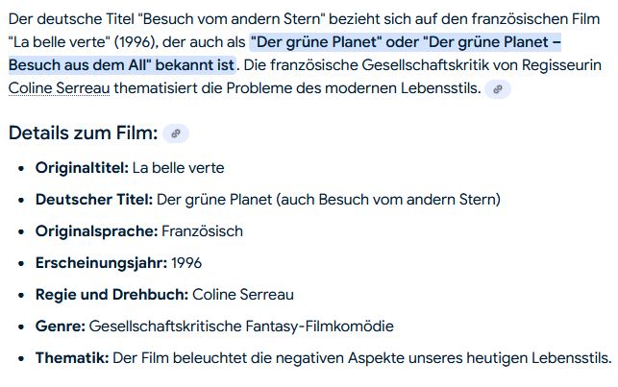This screenshot has height=387, width=618.
Task: Click the bold "Thematik:" label
Action: 72,358
